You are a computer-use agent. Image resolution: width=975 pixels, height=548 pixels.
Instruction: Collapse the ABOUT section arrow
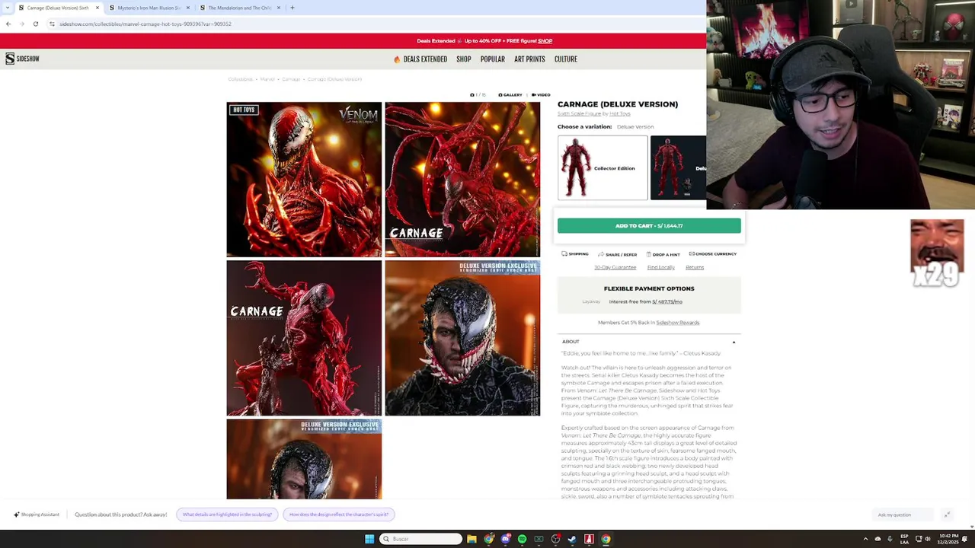pos(734,342)
